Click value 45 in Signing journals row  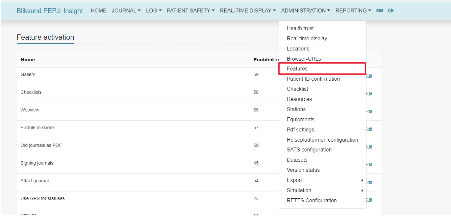click(x=256, y=163)
